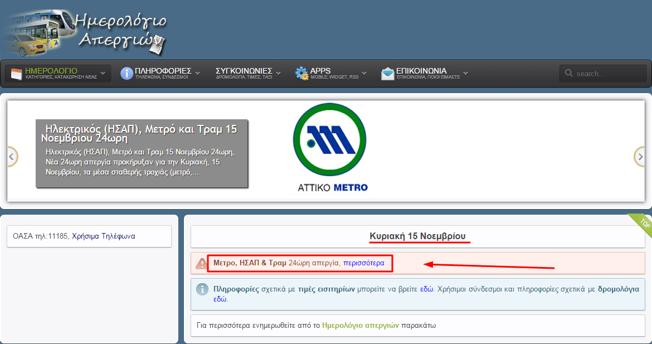
Task: Click first εδώ link about ticket prices
Action: coord(426,289)
